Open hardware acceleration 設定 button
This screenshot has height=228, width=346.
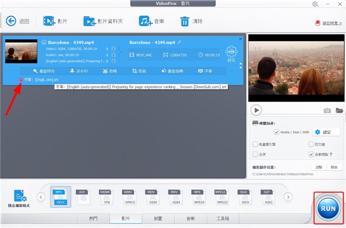326,132
